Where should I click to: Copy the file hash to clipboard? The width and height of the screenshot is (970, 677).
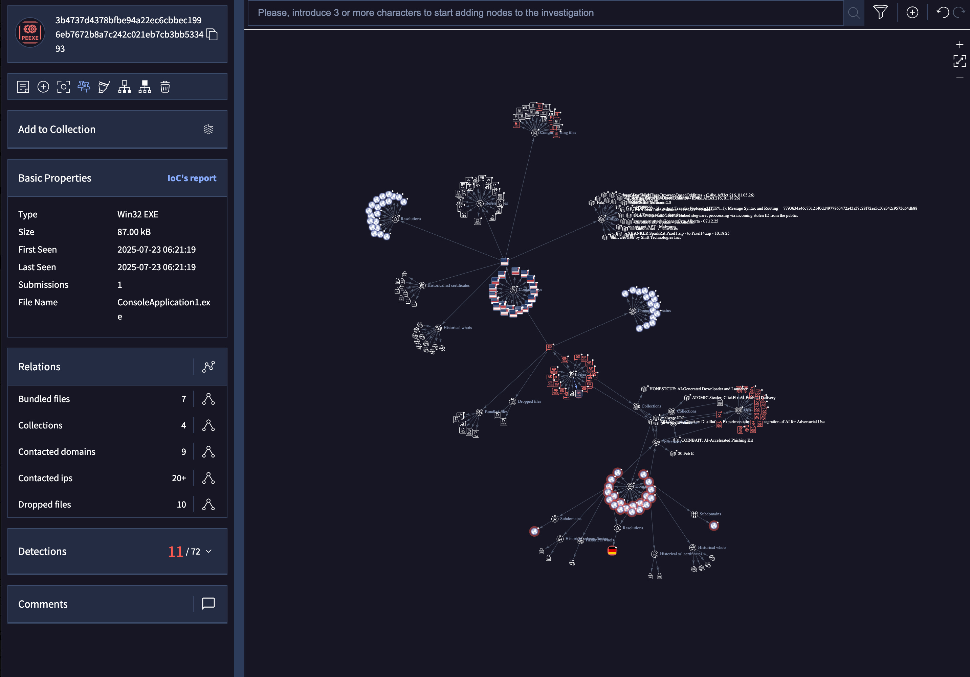click(212, 34)
